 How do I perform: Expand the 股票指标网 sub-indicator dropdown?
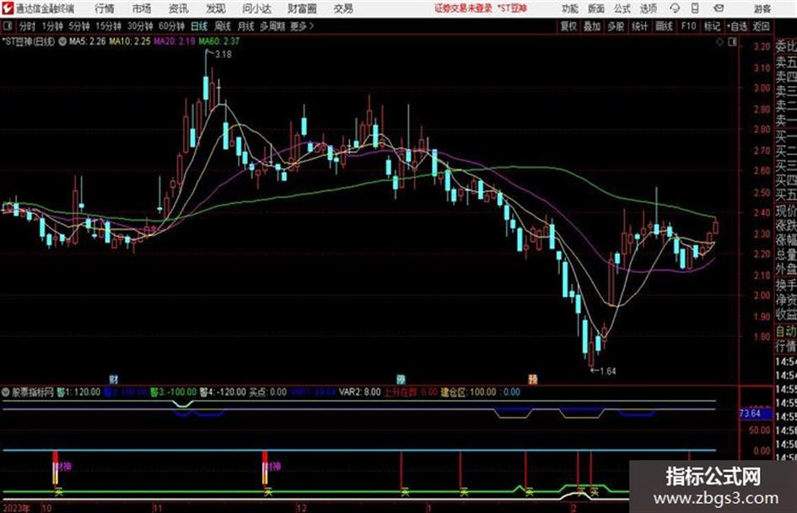point(6,392)
